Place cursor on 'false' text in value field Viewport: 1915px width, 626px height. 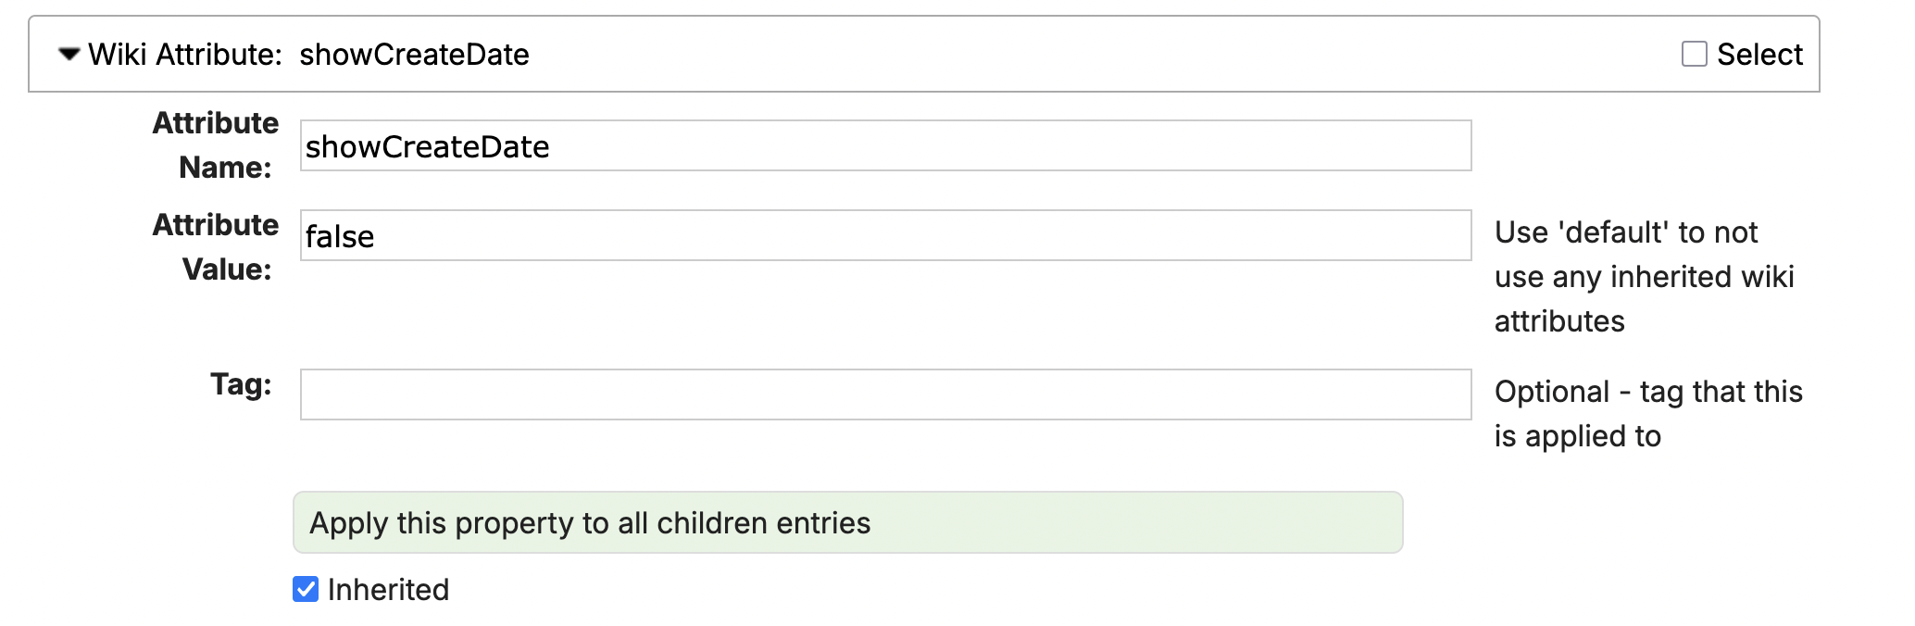(340, 236)
